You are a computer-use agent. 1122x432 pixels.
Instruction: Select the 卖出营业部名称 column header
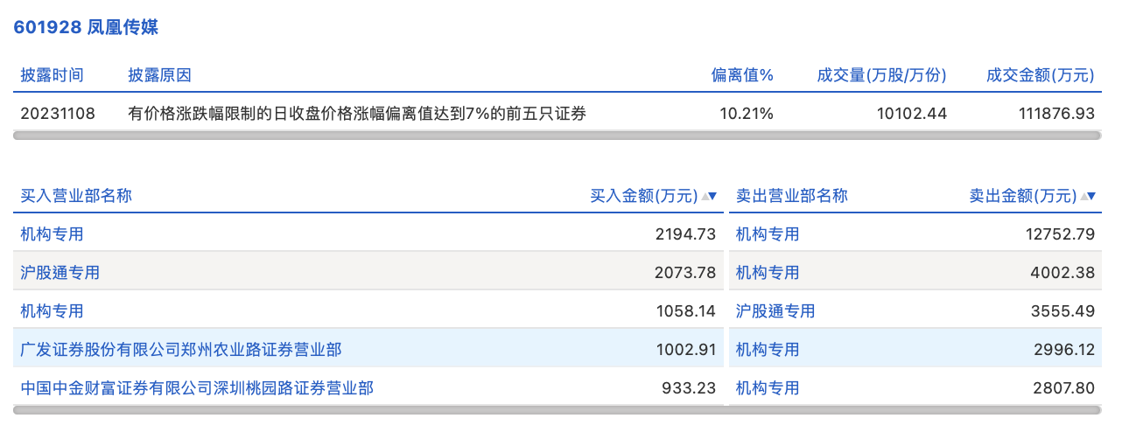coord(792,196)
